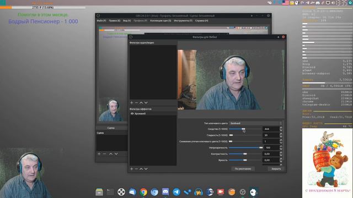Click smoothness value field 20
The image size is (353, 198).
pyautogui.click(x=271, y=135)
